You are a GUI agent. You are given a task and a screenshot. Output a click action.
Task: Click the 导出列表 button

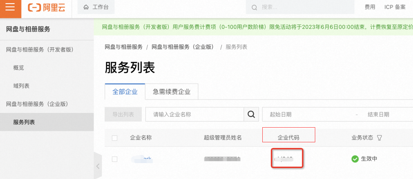tap(123, 115)
